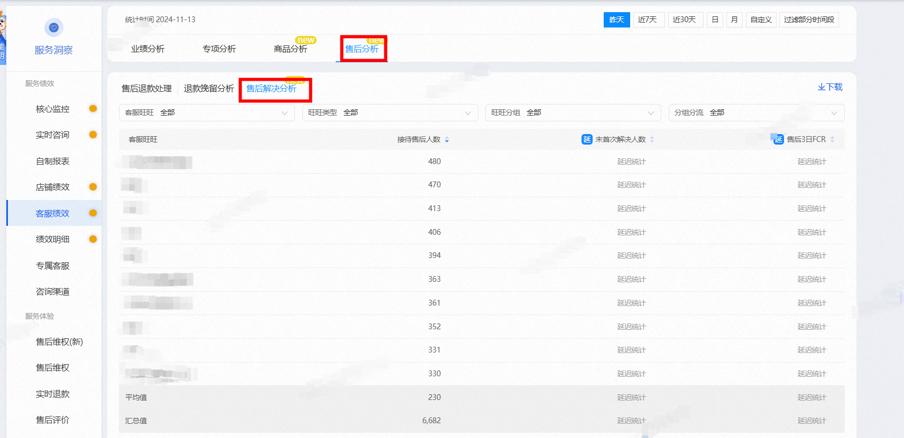The height and width of the screenshot is (438, 904).
Task: Switch to the 商品分析 tab
Action: point(291,49)
